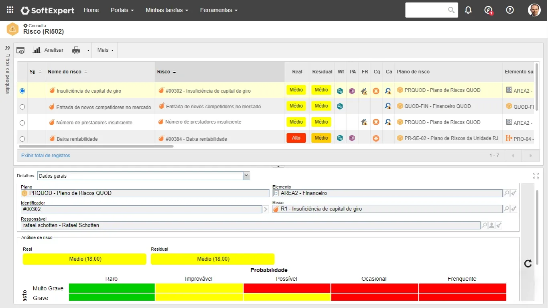Viewport: 548px width, 308px height.
Task: Select the Baixa rentabilidade row radio button
Action: pos(22,139)
